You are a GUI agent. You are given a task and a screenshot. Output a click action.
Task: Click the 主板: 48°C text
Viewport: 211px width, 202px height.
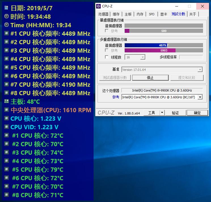coord(25,102)
